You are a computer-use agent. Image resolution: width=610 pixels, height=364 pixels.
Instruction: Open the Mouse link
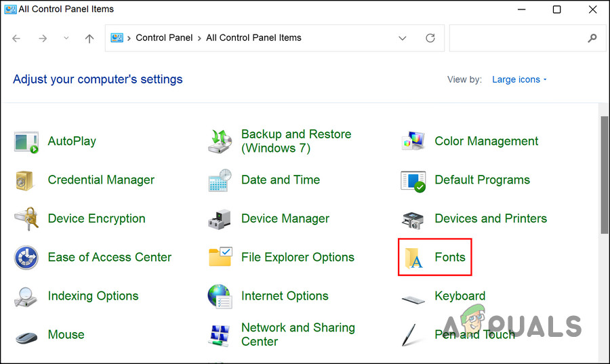tap(66, 334)
